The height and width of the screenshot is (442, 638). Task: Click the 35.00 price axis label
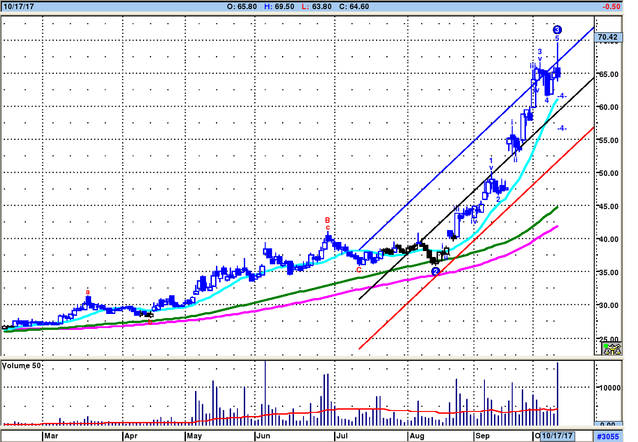point(609,272)
